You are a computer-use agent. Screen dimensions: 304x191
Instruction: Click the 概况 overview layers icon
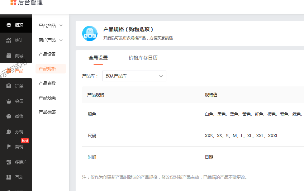pyautogui.click(x=9, y=25)
